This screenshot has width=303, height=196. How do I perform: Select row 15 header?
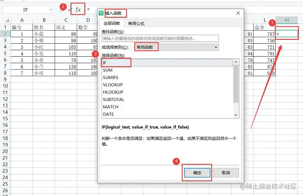click(5, 119)
